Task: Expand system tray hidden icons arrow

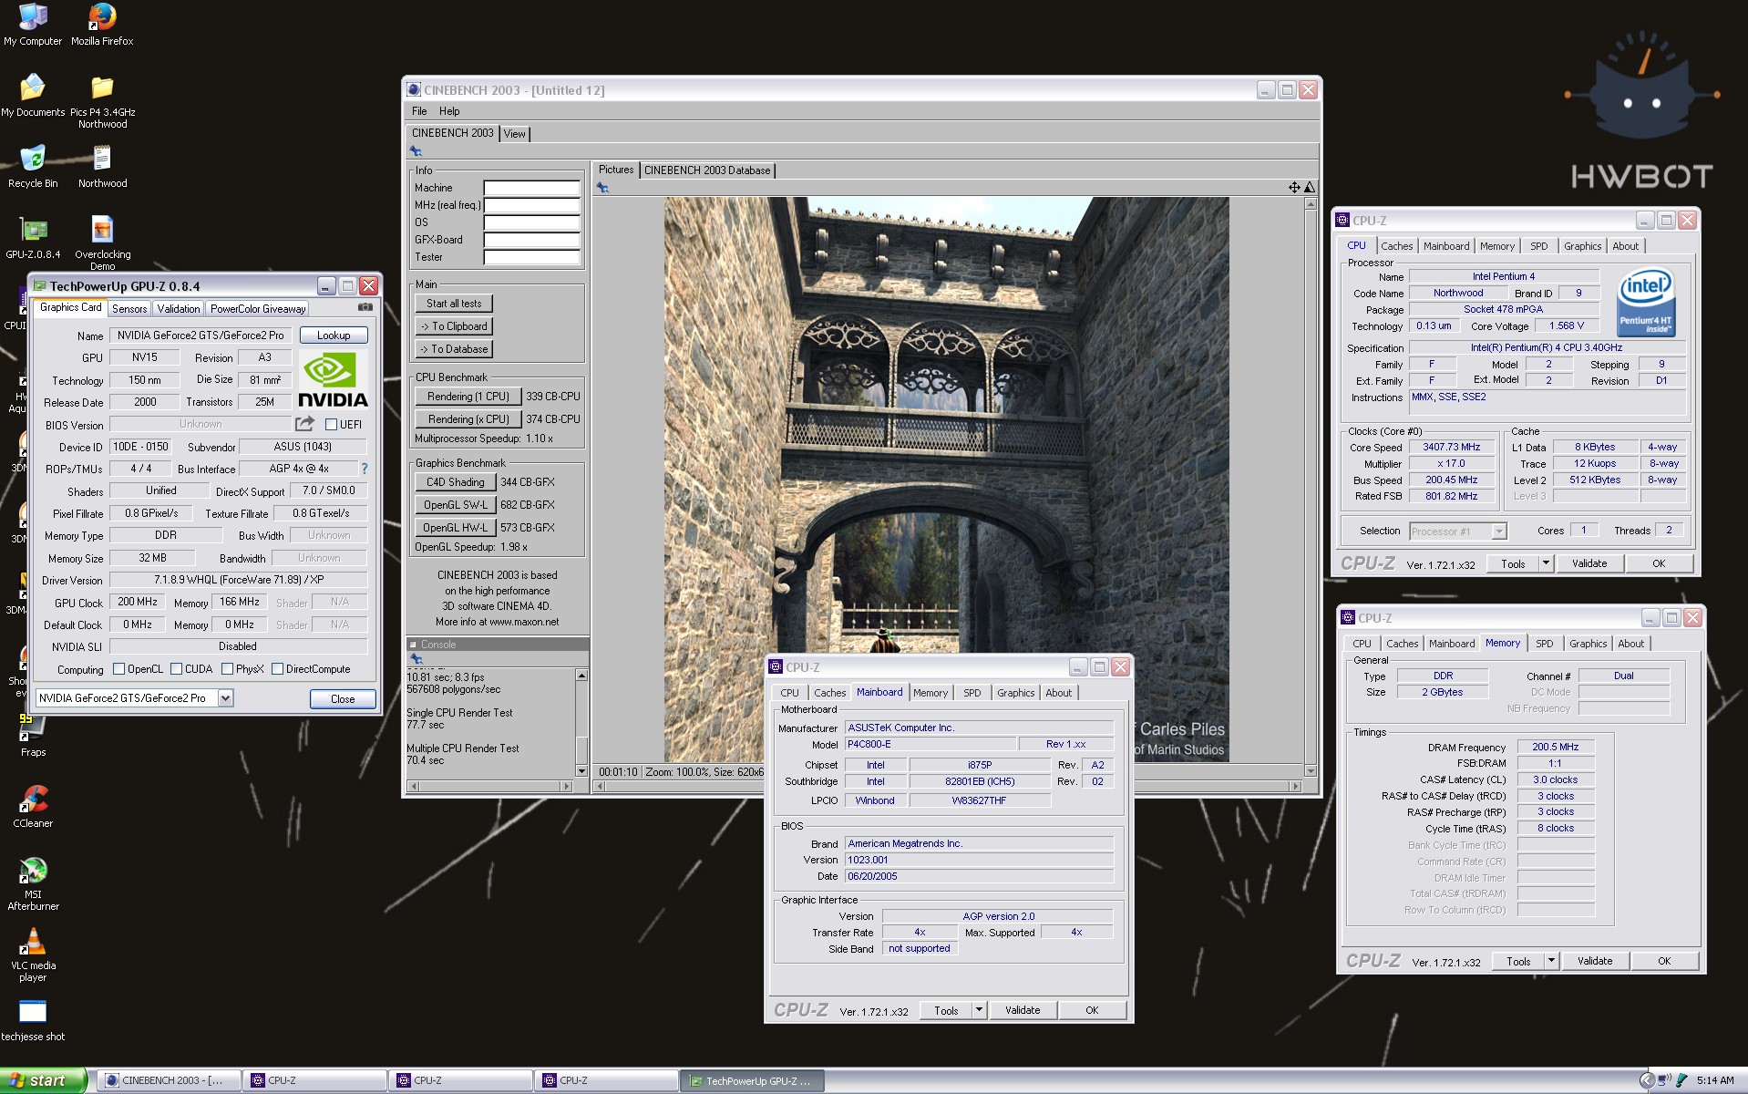Action: pos(1646,1080)
